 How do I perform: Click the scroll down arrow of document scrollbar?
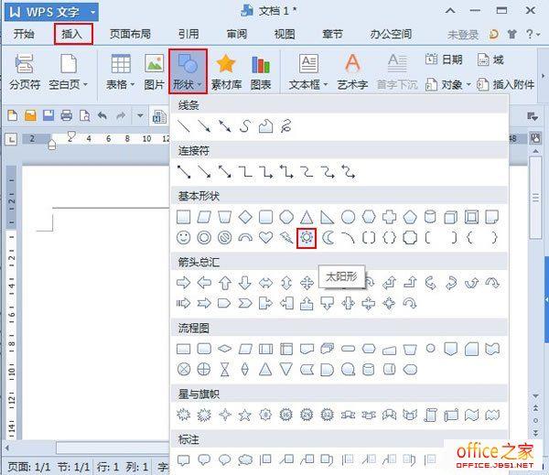click(x=535, y=395)
